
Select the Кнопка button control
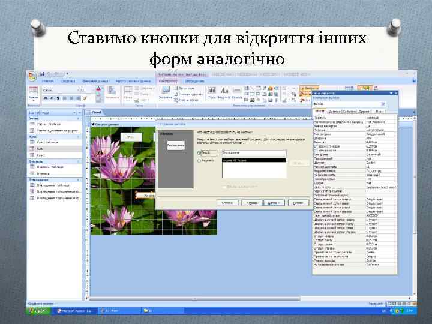pyautogui.click(x=237, y=93)
